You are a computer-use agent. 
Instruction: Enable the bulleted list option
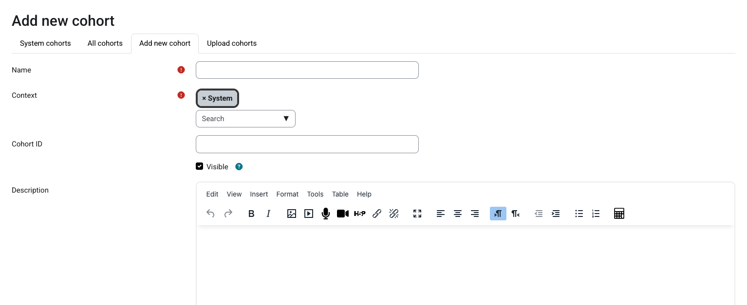click(579, 214)
